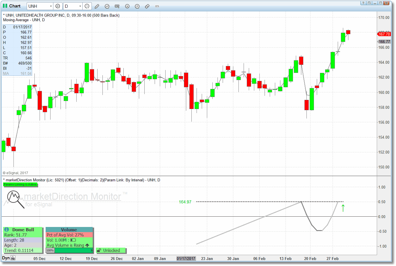Click the Volume panel header

69,230
